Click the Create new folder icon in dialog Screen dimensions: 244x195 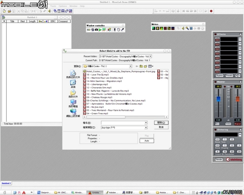tap(146, 66)
